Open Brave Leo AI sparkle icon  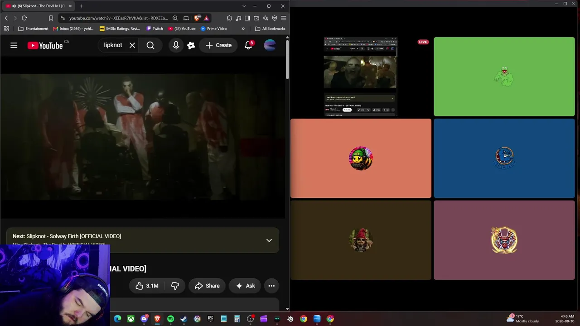pyautogui.click(x=266, y=18)
